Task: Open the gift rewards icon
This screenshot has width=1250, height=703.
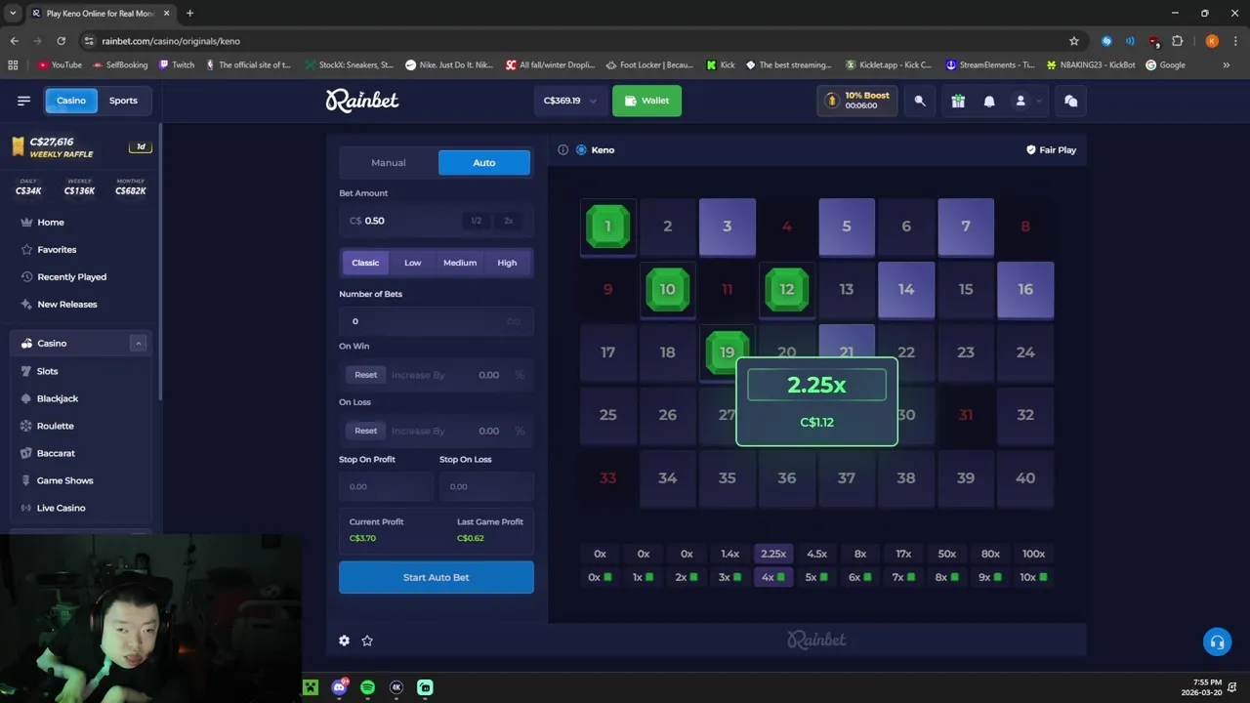Action: 958,101
